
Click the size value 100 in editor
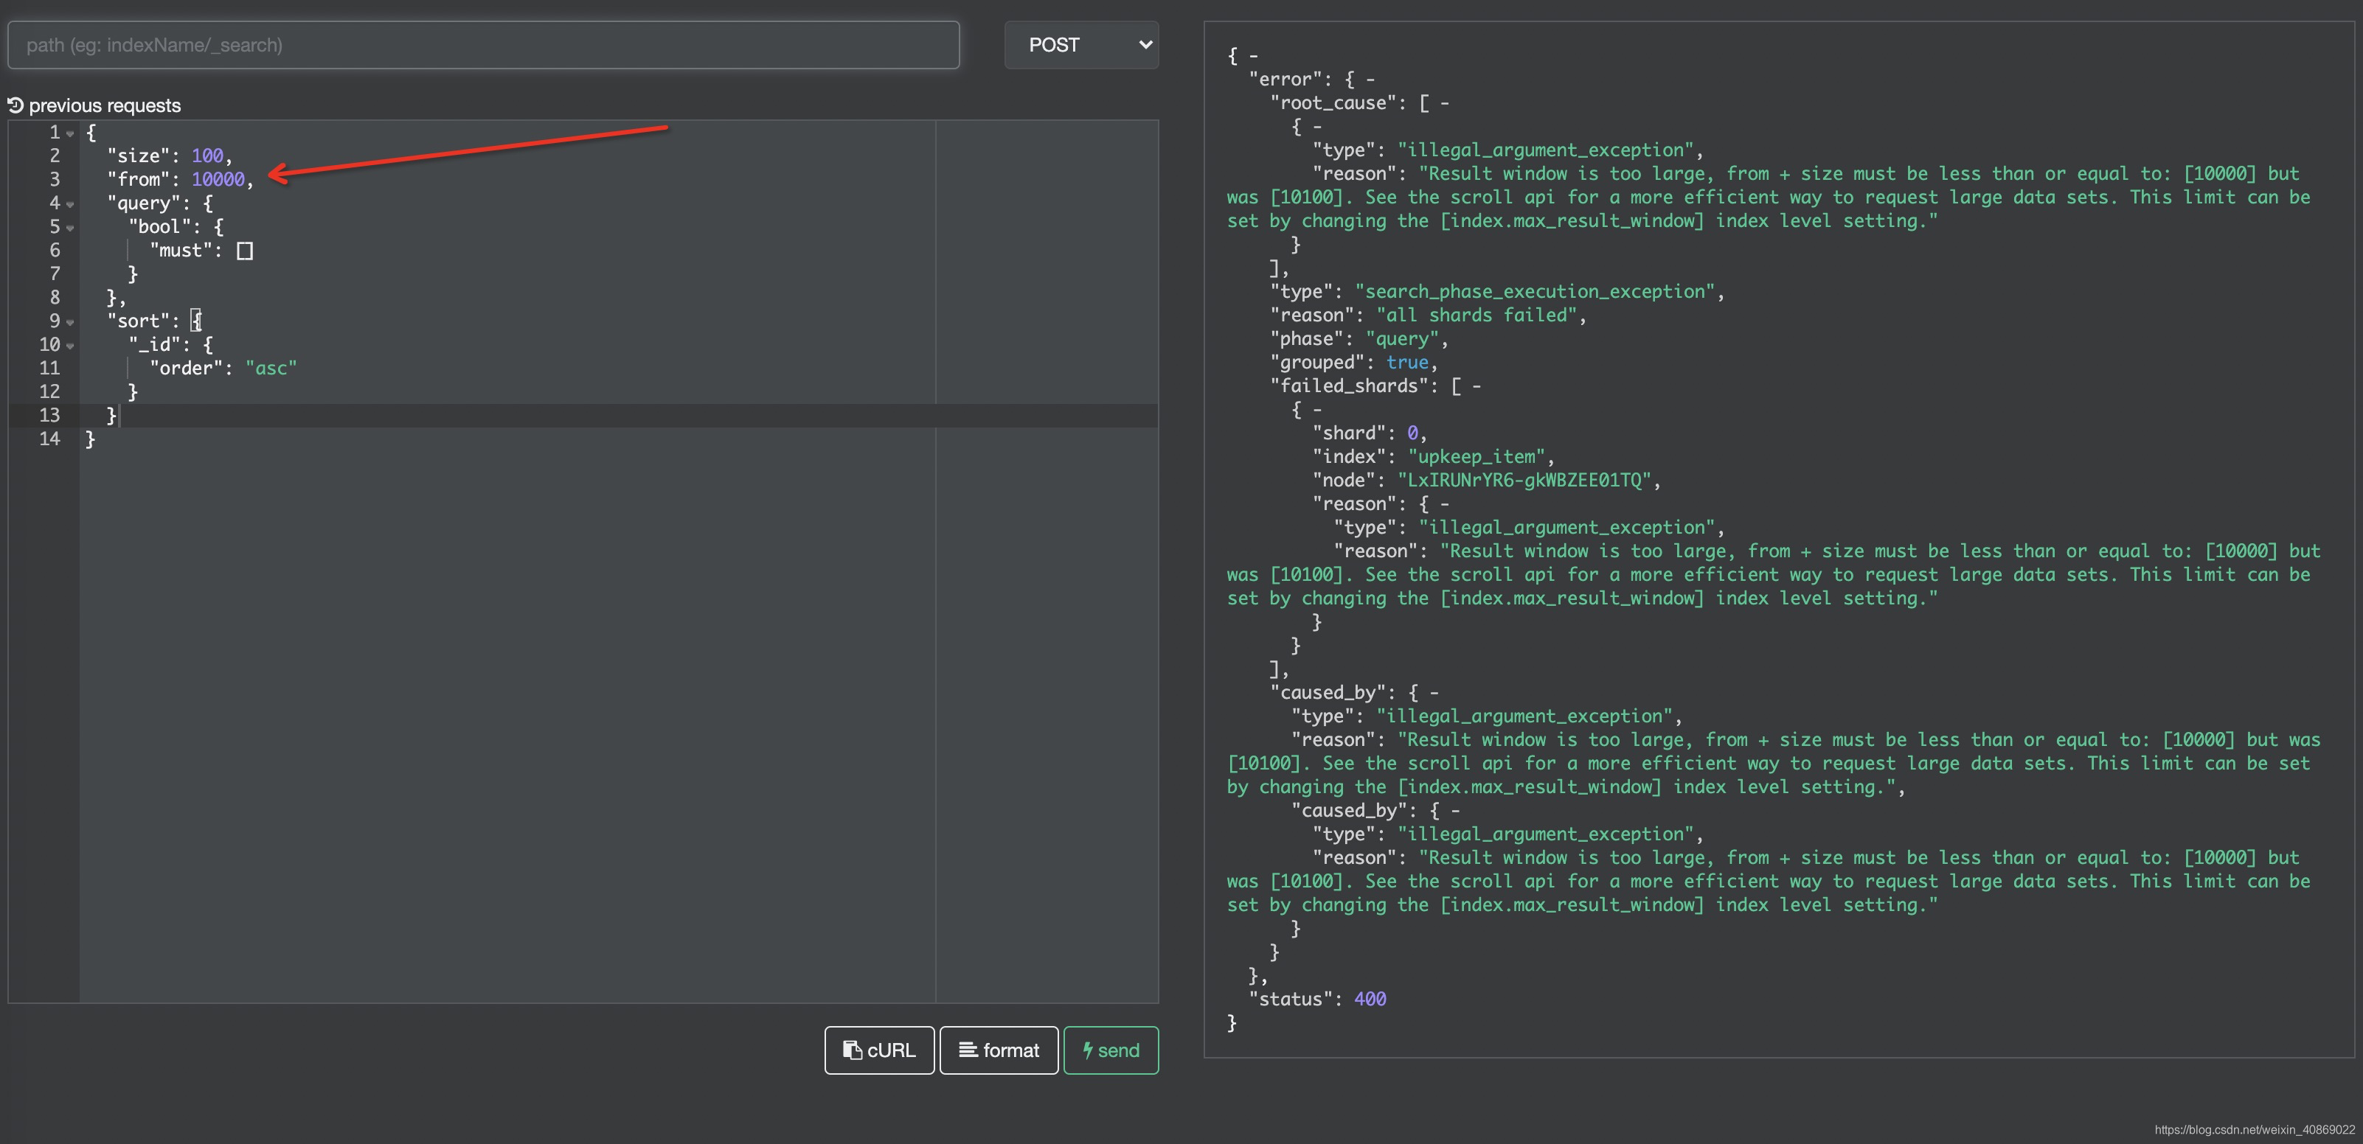point(207,156)
